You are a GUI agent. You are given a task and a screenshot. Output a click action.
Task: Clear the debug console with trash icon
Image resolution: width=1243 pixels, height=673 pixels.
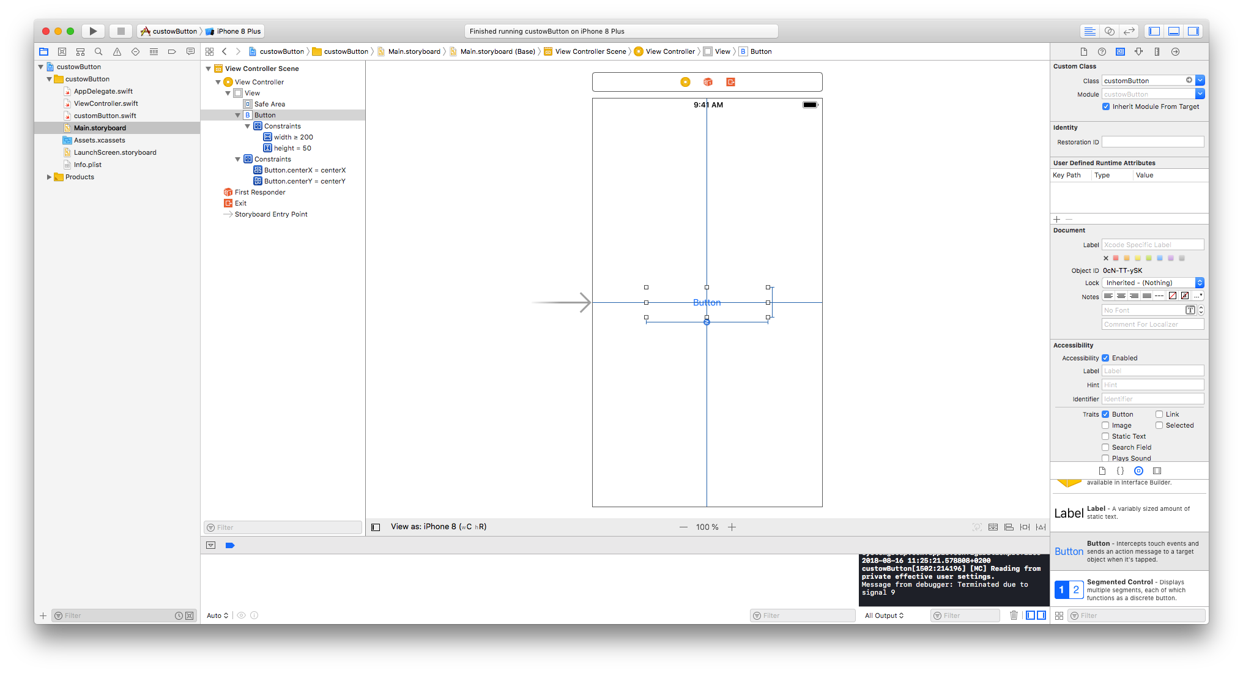coord(1014,615)
